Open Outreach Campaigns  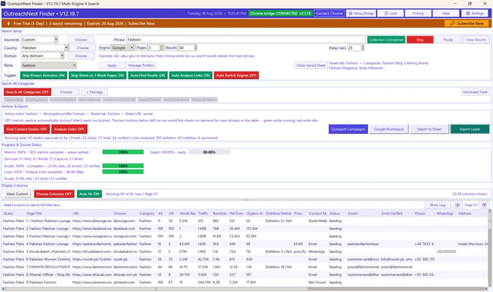pos(348,129)
